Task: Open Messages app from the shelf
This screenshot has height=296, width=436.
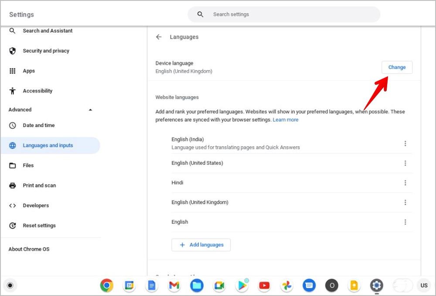Action: tap(309, 286)
